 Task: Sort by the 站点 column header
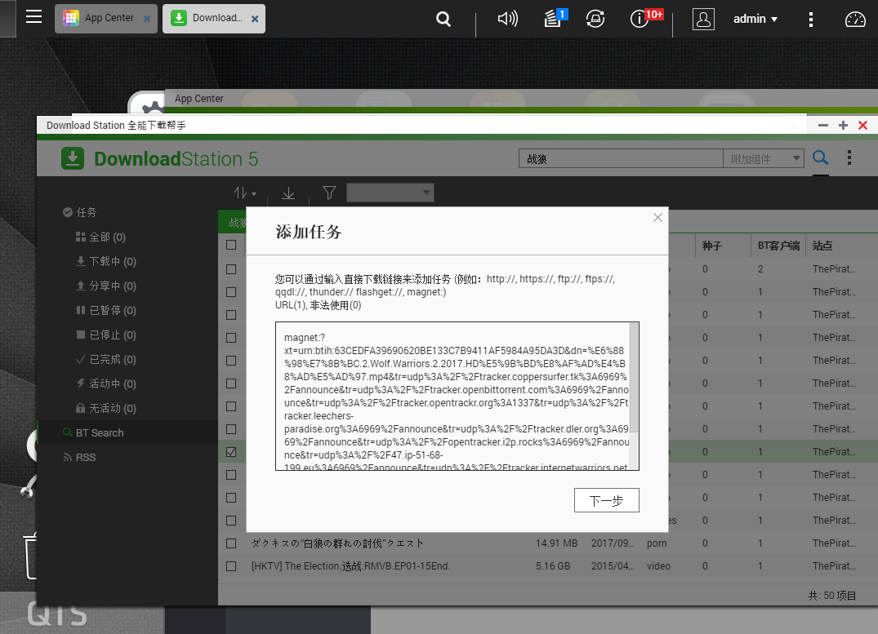822,246
